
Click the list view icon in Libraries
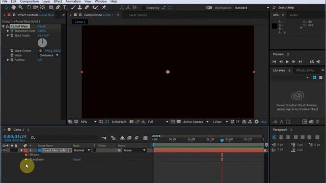click(x=320, y=77)
